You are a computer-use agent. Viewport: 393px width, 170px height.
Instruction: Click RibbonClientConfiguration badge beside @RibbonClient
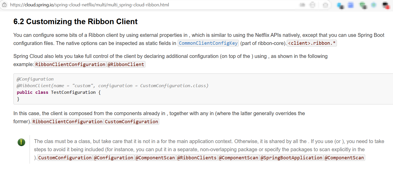coord(70,65)
